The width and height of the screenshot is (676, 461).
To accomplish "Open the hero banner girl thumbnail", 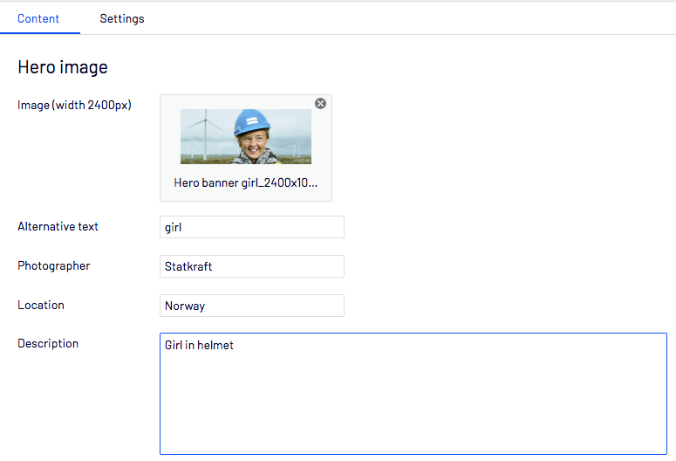I will pyautogui.click(x=246, y=137).
